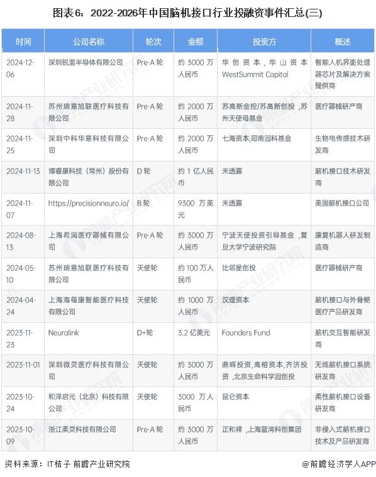This screenshot has height=477, width=376.
Task: Click amount 约100万人民币
Action: 196,274
